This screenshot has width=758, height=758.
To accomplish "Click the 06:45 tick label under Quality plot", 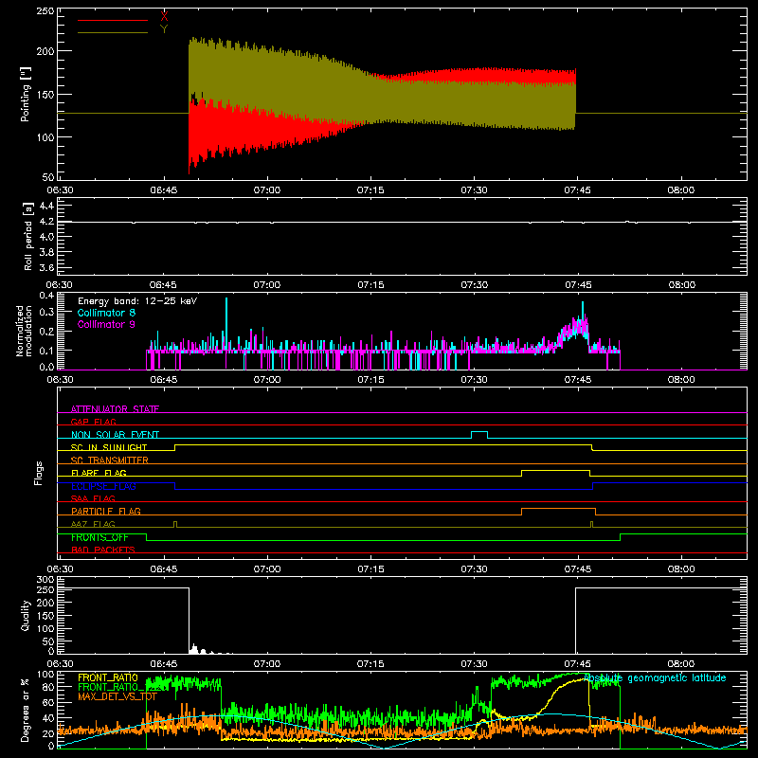I will coord(163,664).
